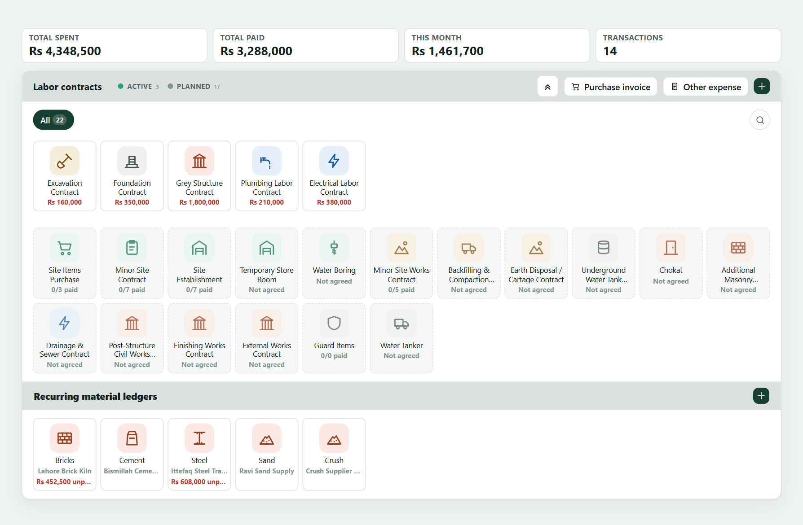The image size is (803, 525).
Task: Select Backfilling & Compaction truck icon
Action: (x=469, y=248)
